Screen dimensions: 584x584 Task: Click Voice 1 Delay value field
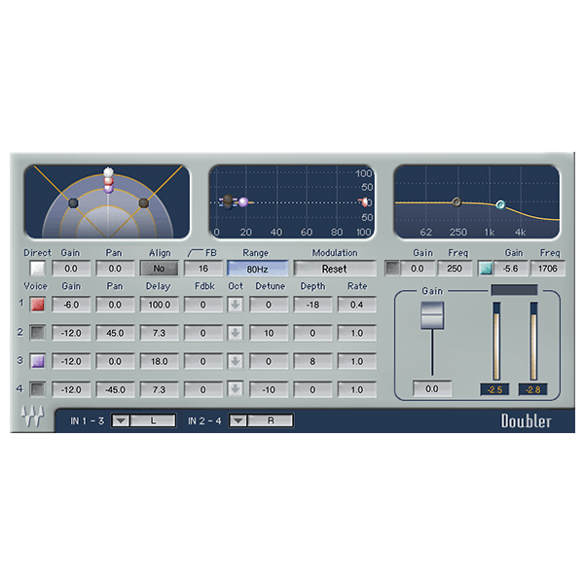[158, 305]
